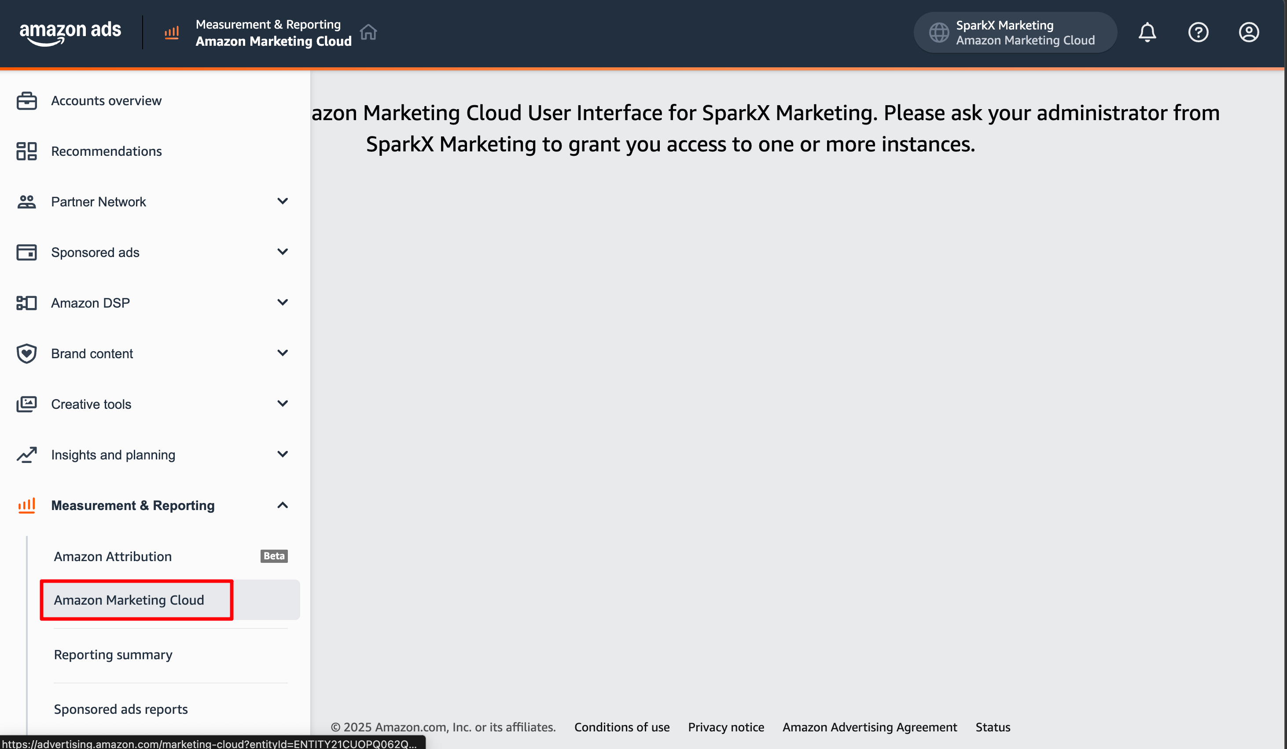The width and height of the screenshot is (1287, 749).
Task: Open the help question mark icon
Action: pyautogui.click(x=1198, y=33)
